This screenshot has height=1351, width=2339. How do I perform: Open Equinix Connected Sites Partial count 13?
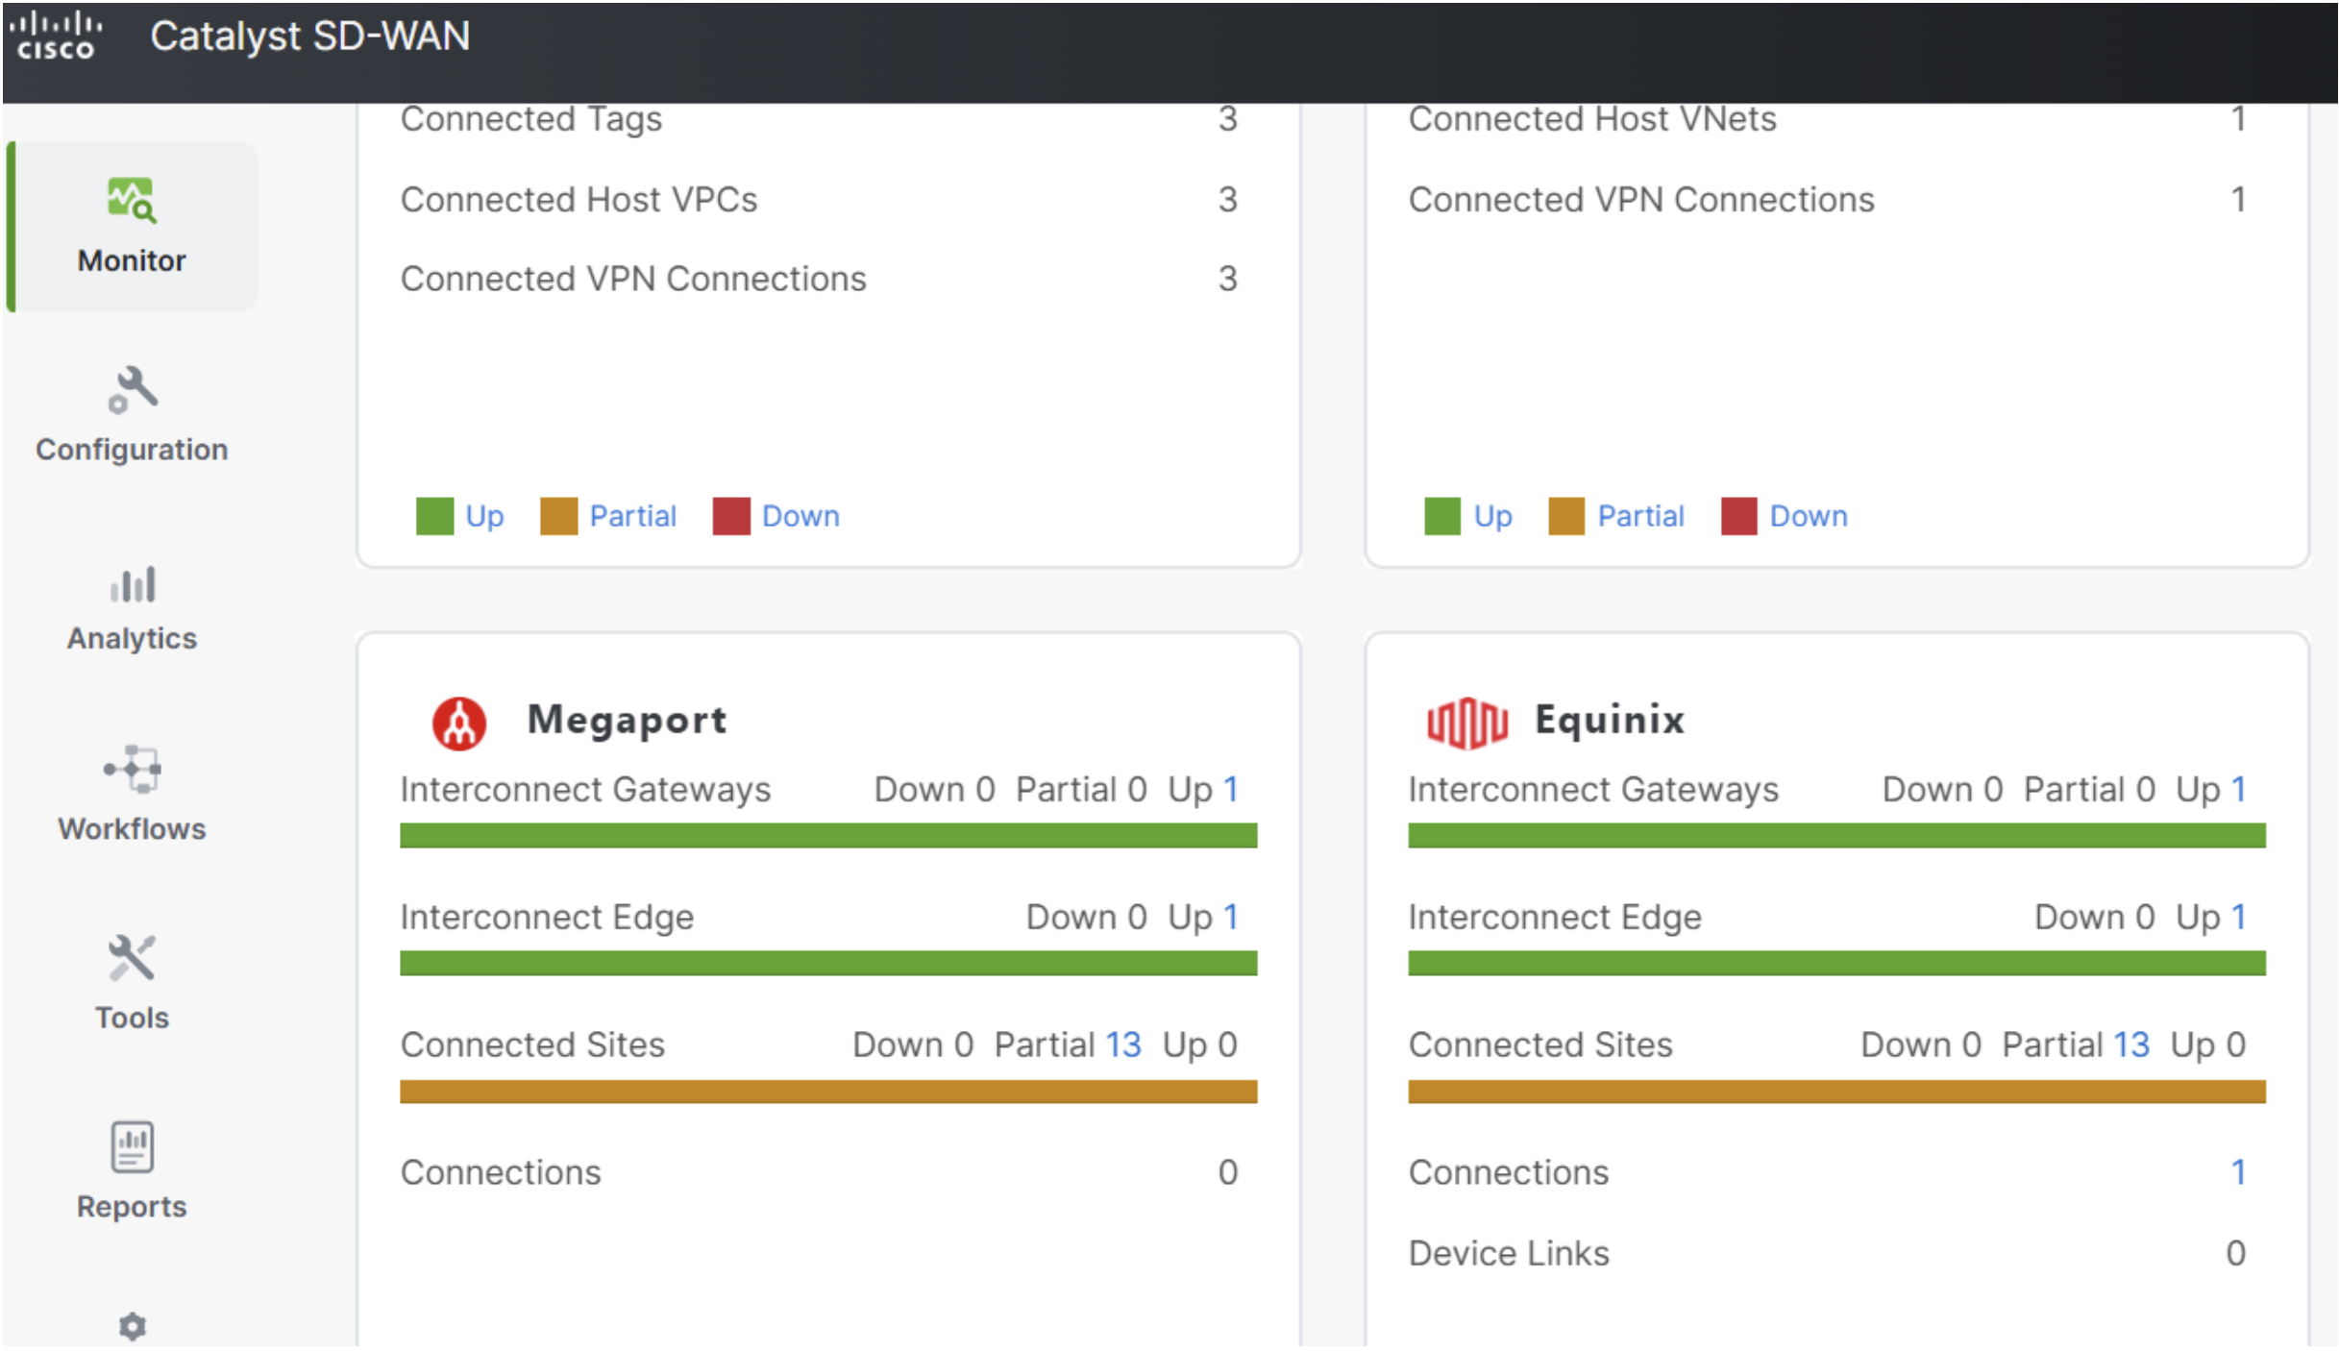point(2130,1045)
